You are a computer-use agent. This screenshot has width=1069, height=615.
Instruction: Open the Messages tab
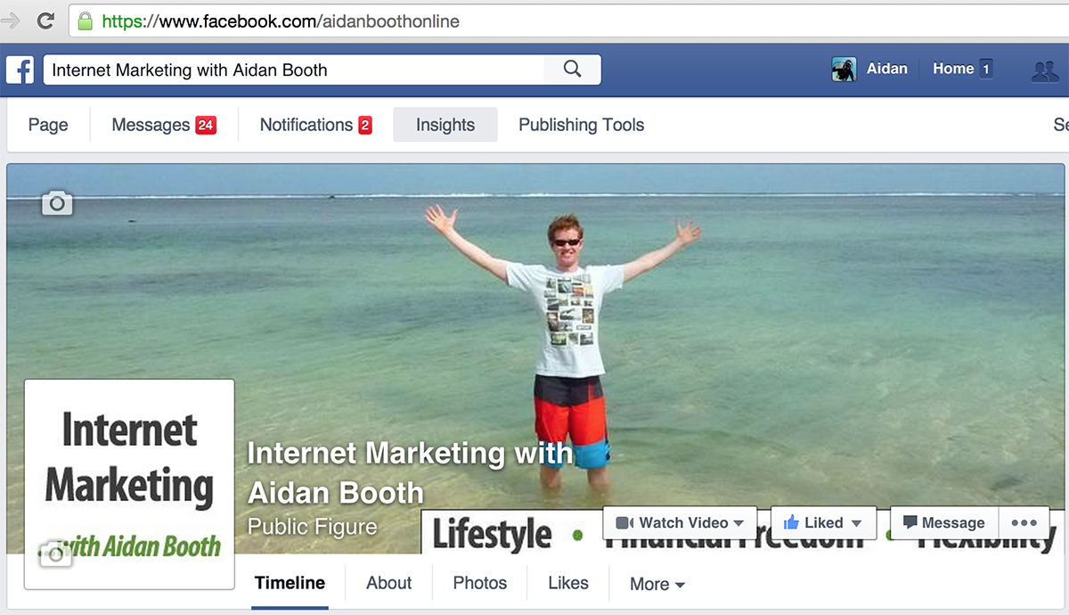[x=164, y=125]
